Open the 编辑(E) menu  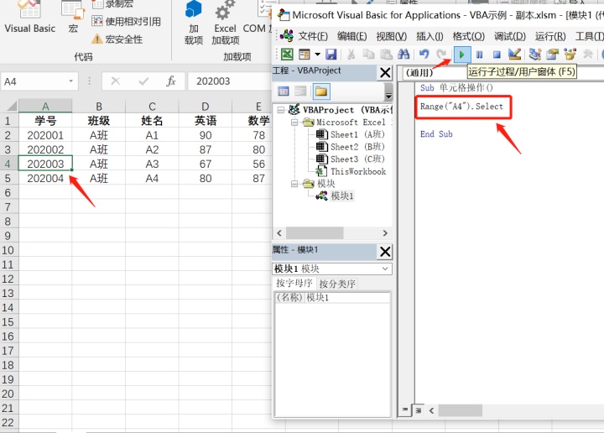pyautogui.click(x=351, y=36)
